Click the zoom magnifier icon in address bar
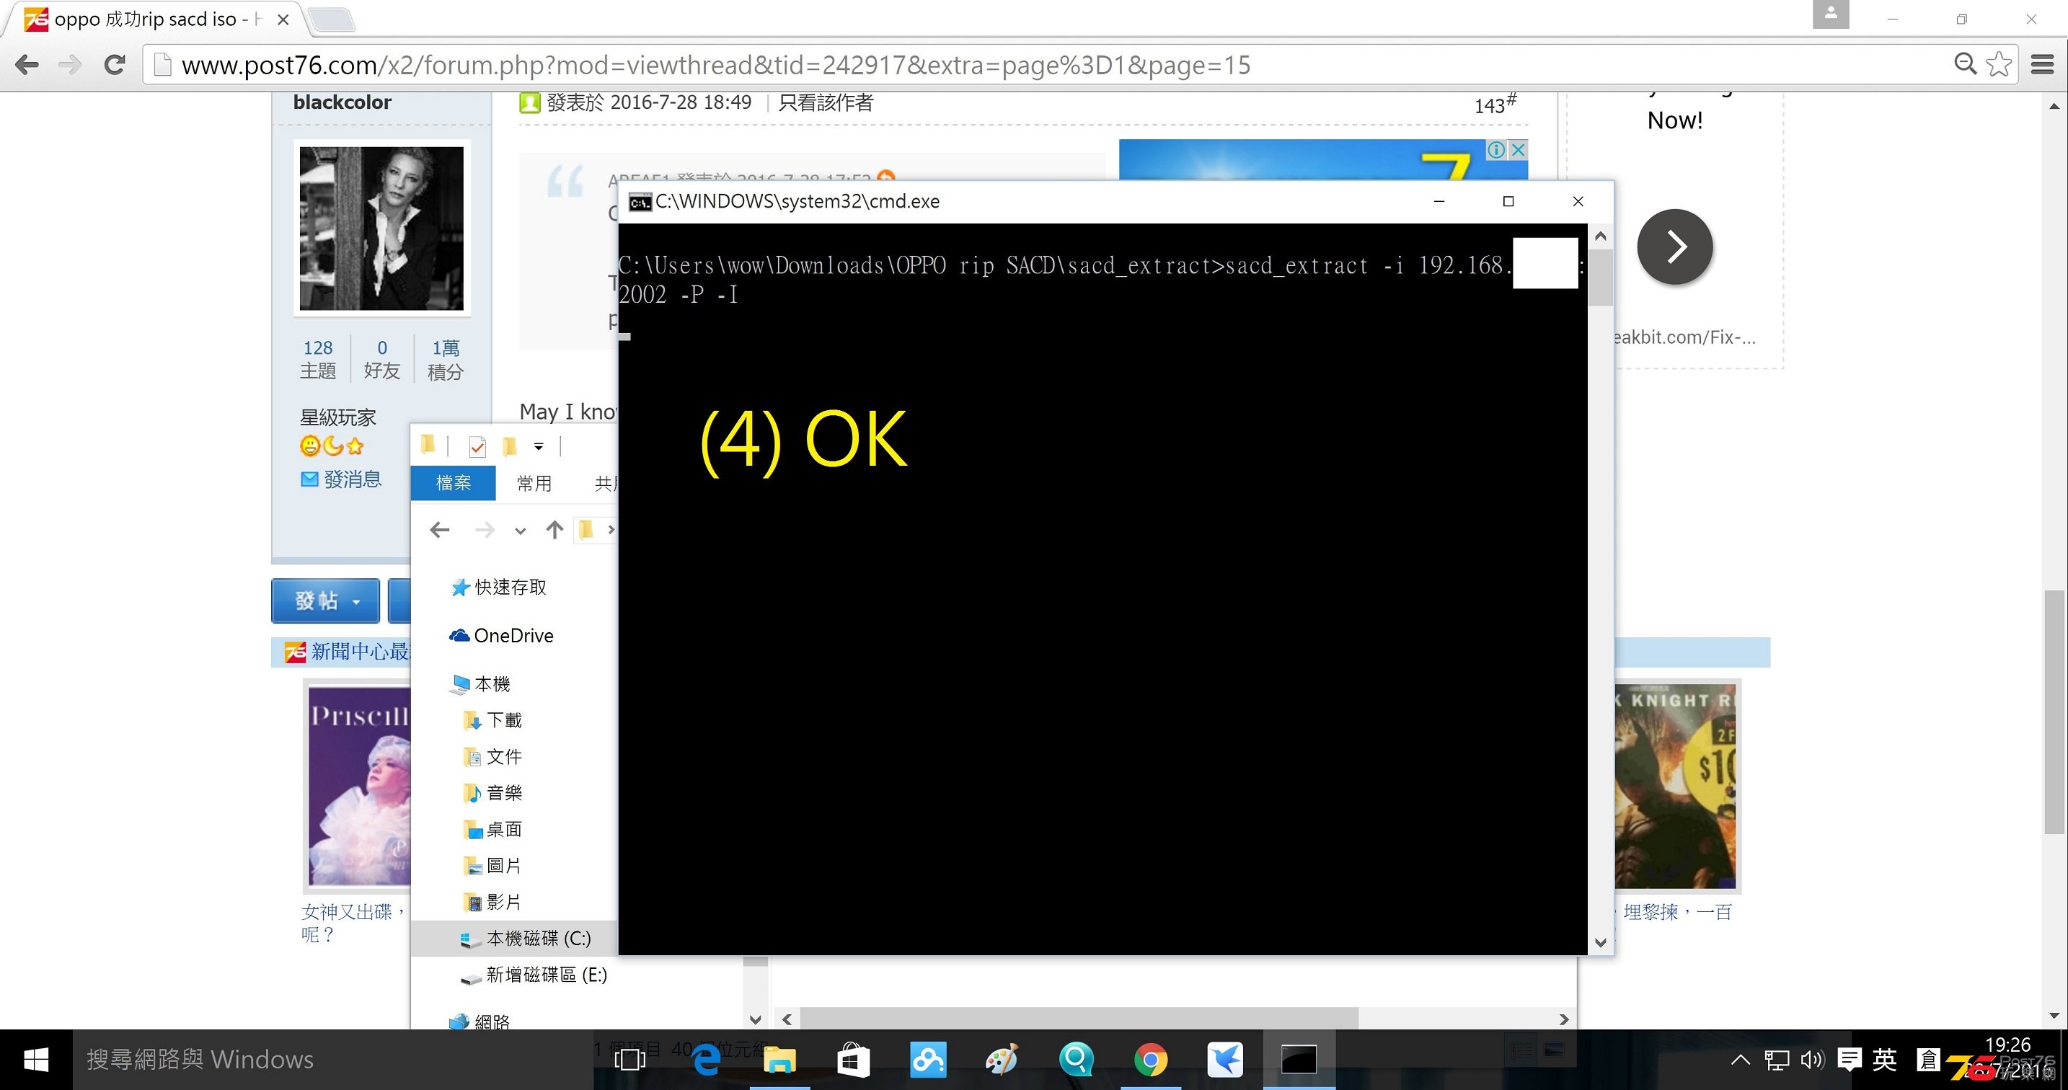The height and width of the screenshot is (1090, 2068). point(1964,63)
